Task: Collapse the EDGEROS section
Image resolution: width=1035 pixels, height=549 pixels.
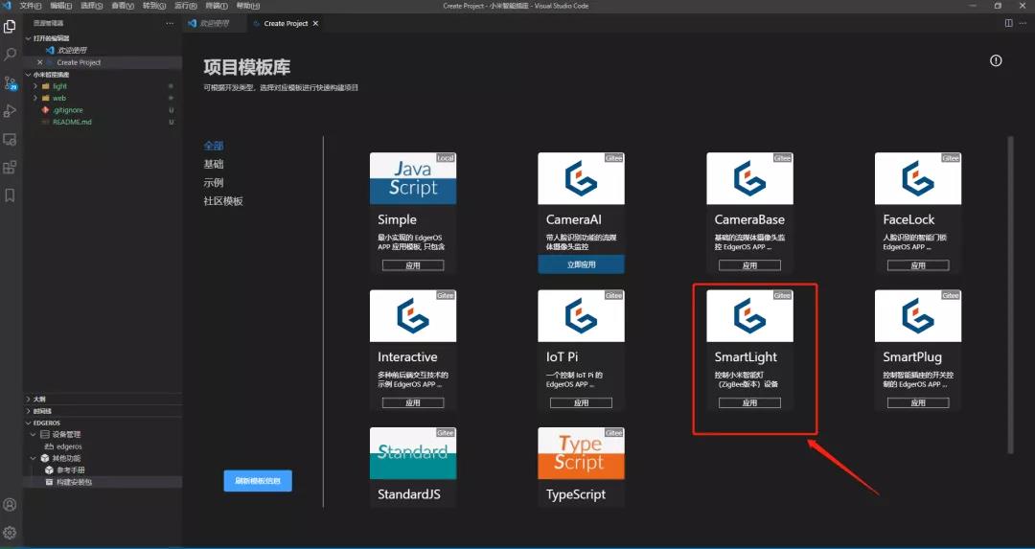Action: click(28, 423)
